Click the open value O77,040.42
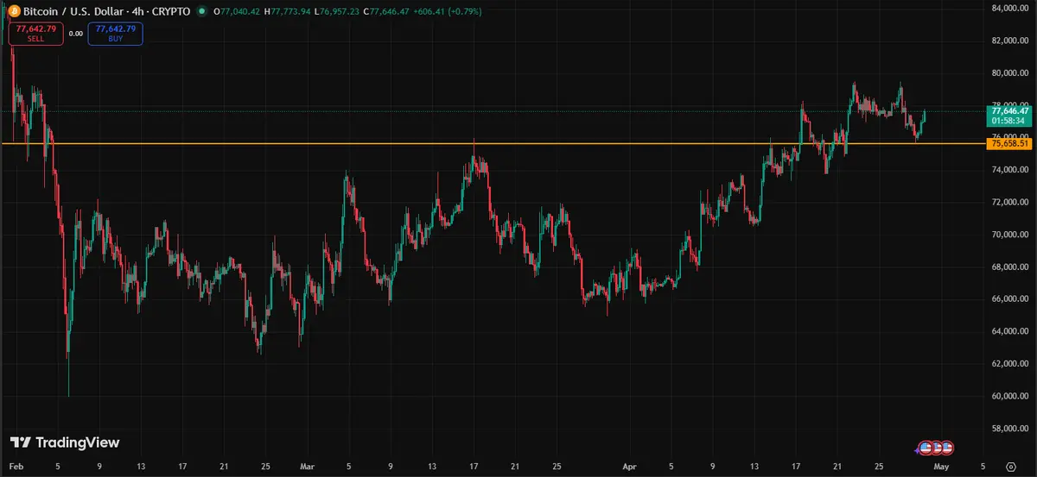The height and width of the screenshot is (477, 1037). pyautogui.click(x=237, y=12)
